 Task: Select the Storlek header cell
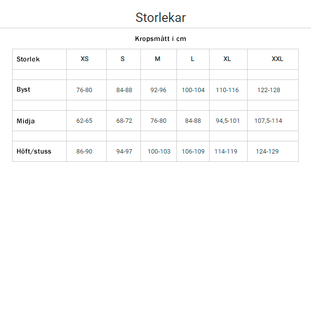point(28,59)
